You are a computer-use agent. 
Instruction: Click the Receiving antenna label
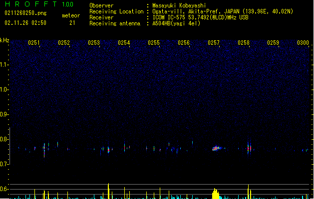coord(115,23)
